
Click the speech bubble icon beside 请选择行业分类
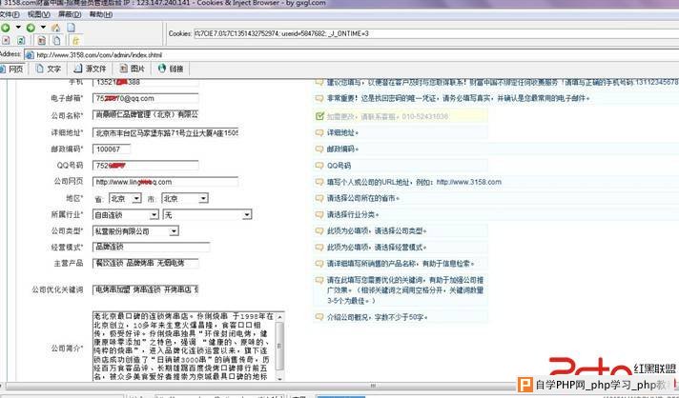point(319,215)
